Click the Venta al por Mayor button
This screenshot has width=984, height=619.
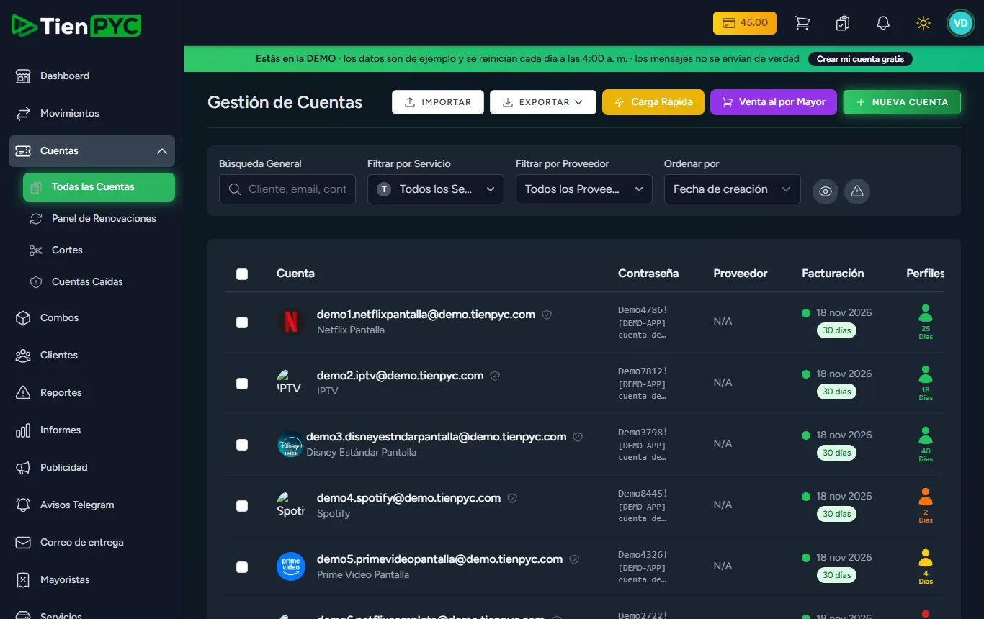pos(774,102)
